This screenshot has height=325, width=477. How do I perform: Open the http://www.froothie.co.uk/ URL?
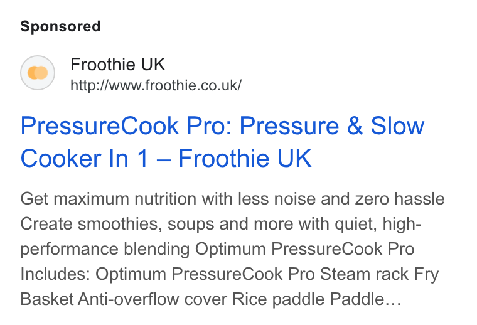click(156, 85)
